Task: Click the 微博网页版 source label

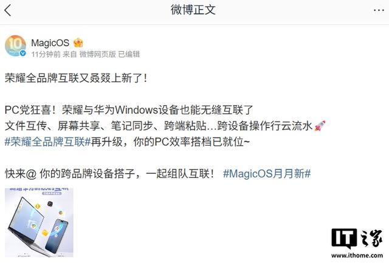Action: click(x=97, y=54)
